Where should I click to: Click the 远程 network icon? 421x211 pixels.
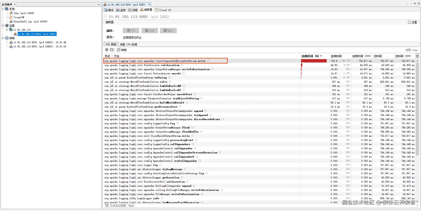point(7,25)
